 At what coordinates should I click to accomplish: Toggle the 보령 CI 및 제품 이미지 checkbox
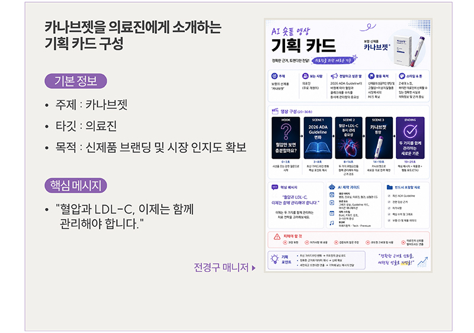pos(389,220)
